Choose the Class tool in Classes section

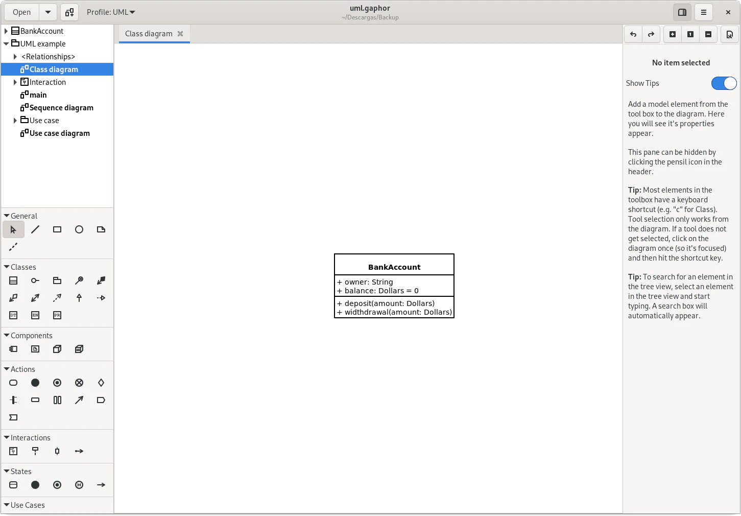tap(13, 280)
